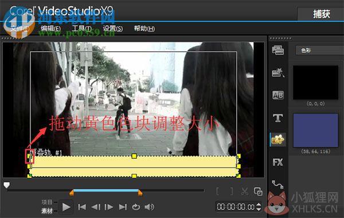Click the top-center yellow handle of overlay
The height and width of the screenshot is (218, 344).
click(x=134, y=156)
